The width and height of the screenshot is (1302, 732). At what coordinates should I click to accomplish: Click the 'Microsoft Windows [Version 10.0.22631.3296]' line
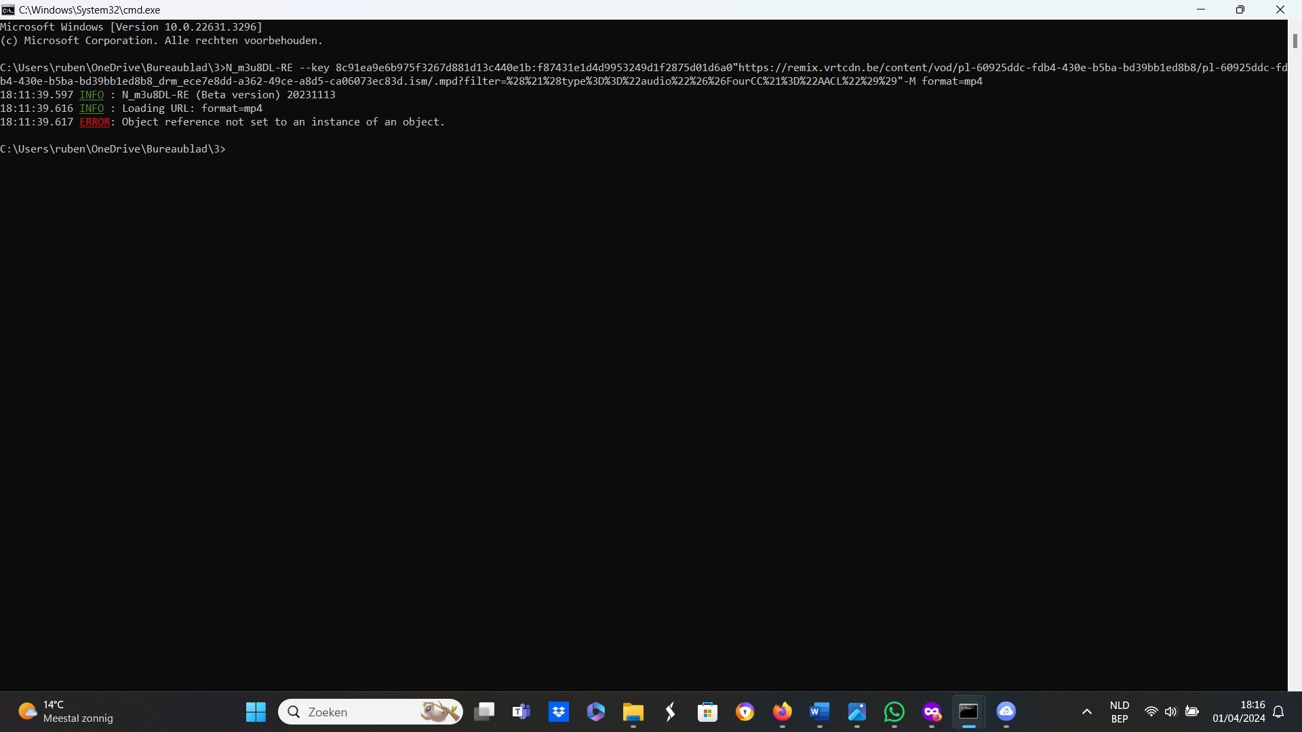pyautogui.click(x=131, y=27)
